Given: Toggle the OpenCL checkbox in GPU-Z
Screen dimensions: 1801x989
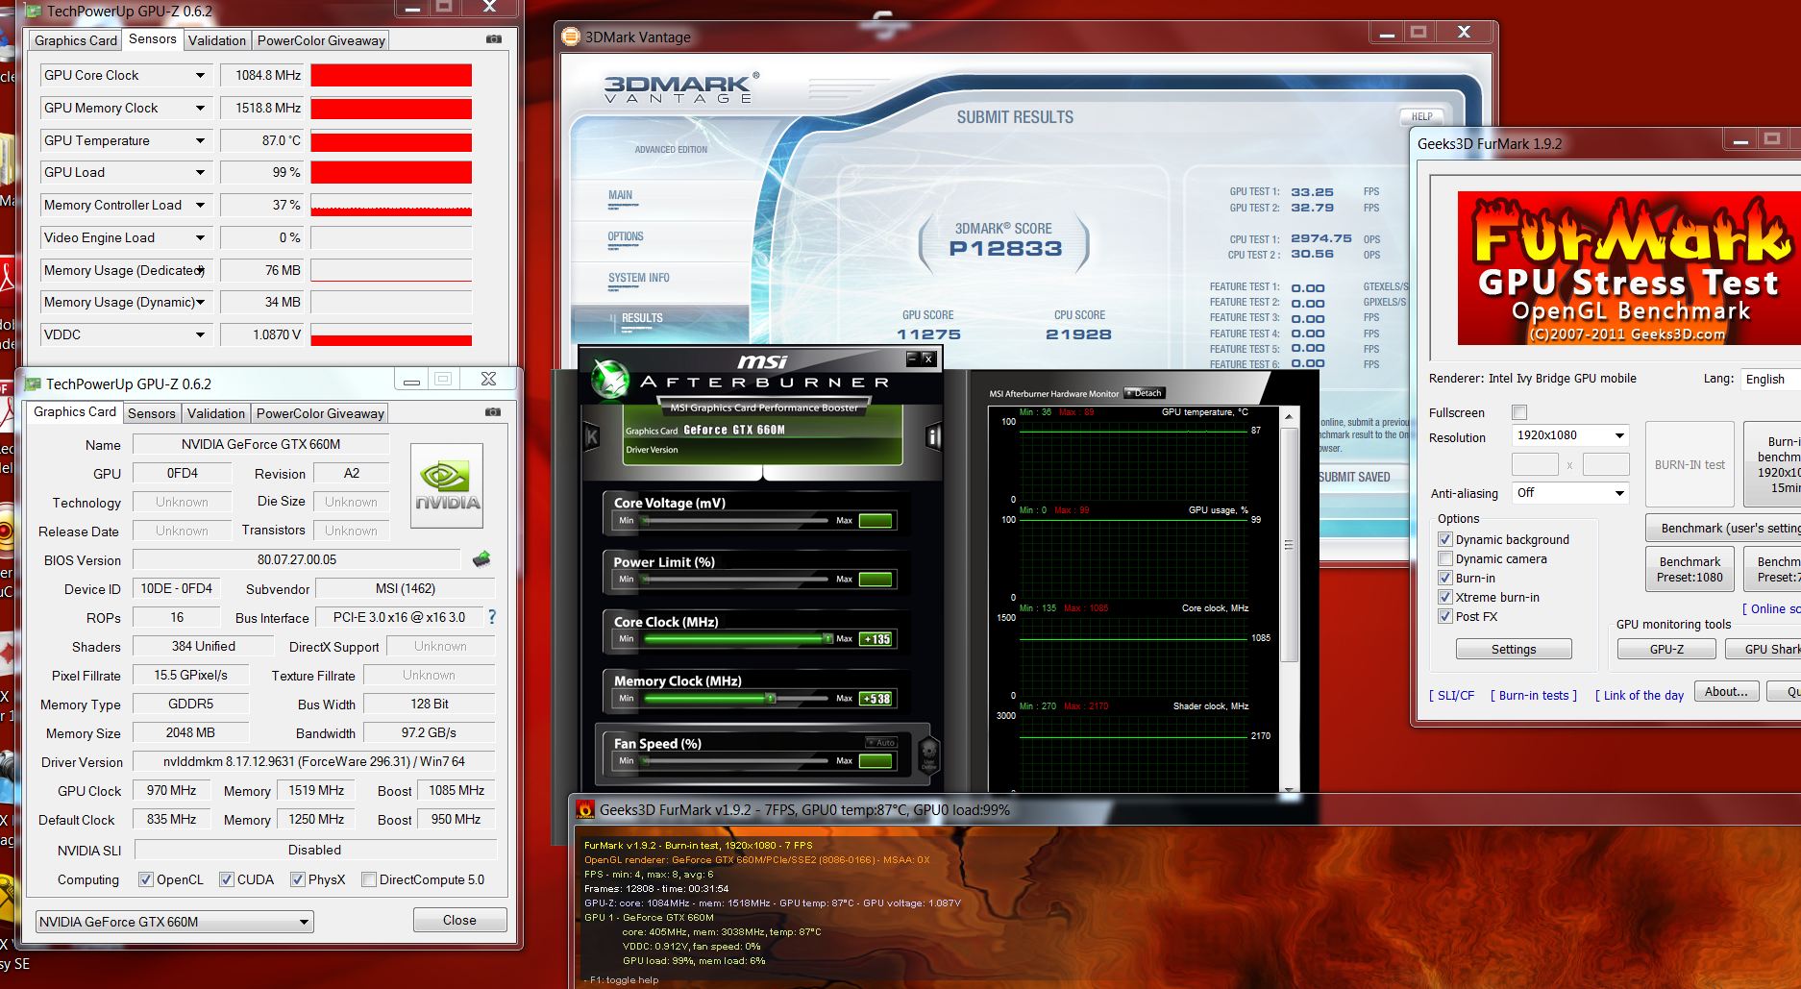Looking at the screenshot, I should coord(146,879).
